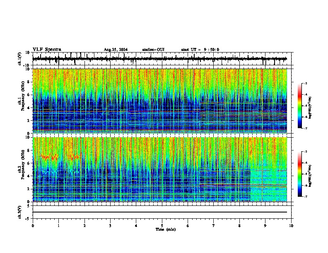
Task: Click time axis tick label '9'
Action: (x=265, y=226)
